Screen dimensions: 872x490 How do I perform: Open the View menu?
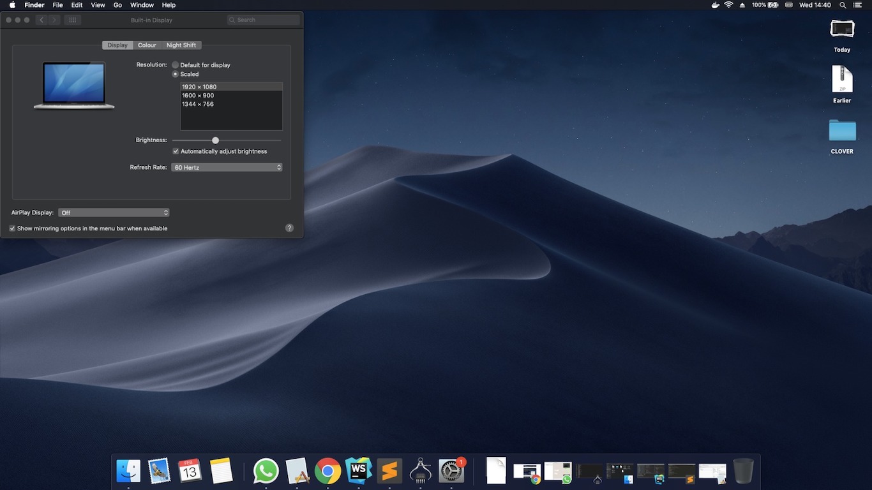98,5
